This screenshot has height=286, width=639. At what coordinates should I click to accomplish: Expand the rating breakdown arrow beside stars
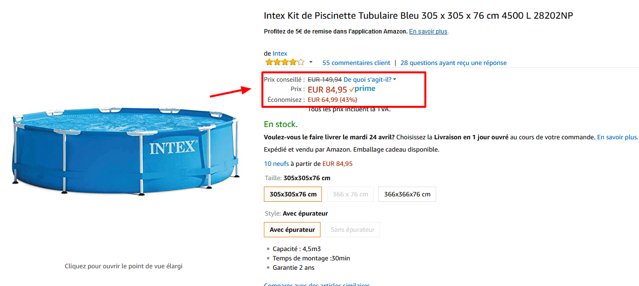[310, 63]
